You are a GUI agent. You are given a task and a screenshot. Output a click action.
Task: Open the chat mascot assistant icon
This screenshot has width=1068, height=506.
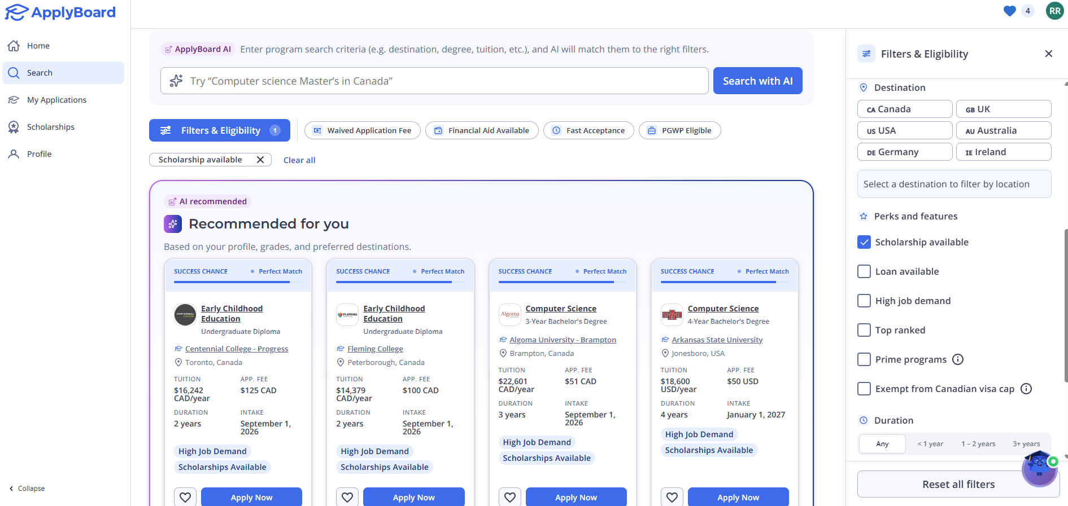[1039, 469]
